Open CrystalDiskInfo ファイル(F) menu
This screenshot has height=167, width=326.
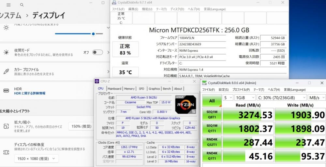(118, 9)
